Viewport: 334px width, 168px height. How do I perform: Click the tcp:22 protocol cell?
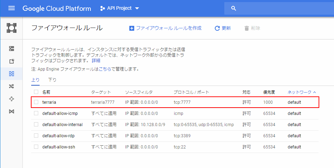pos(180,147)
